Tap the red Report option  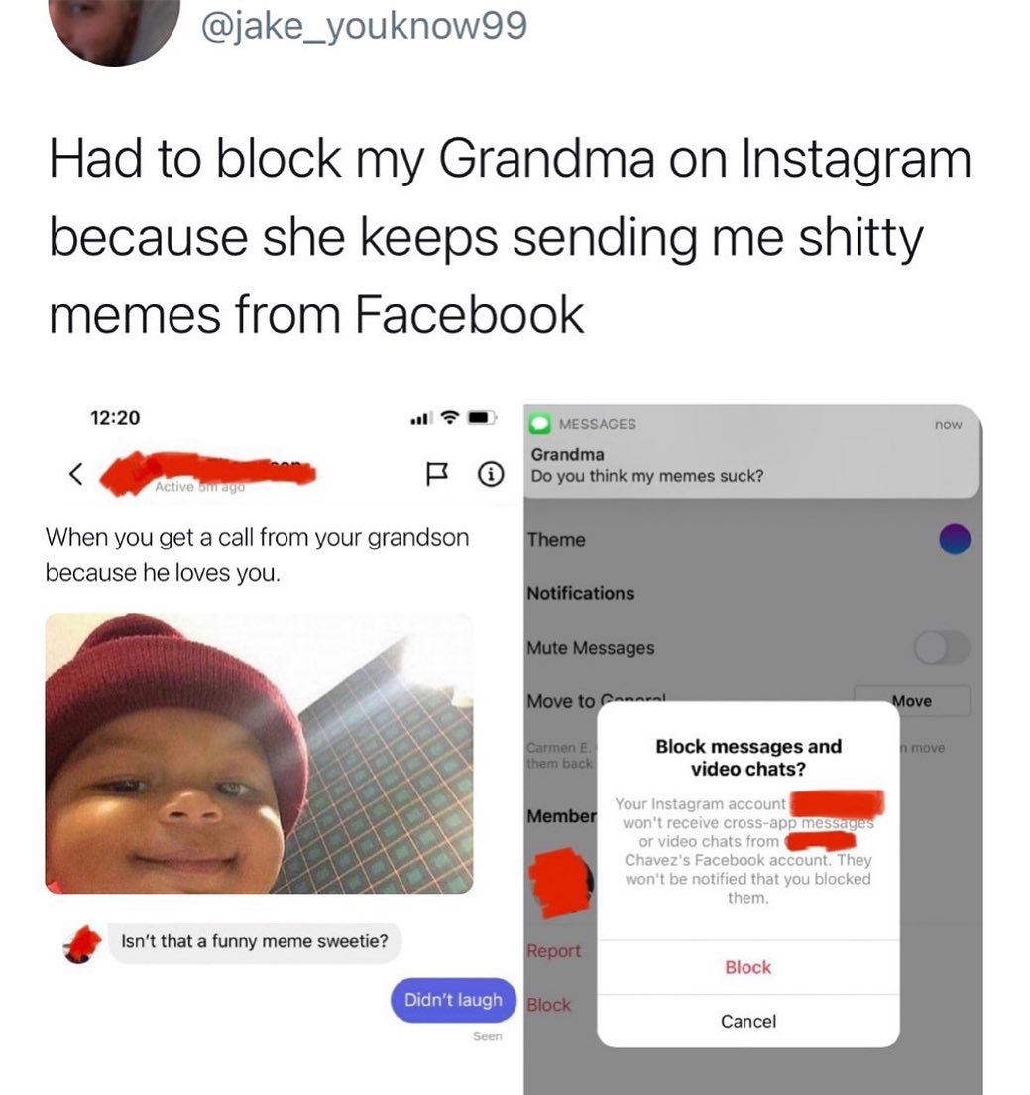click(554, 951)
